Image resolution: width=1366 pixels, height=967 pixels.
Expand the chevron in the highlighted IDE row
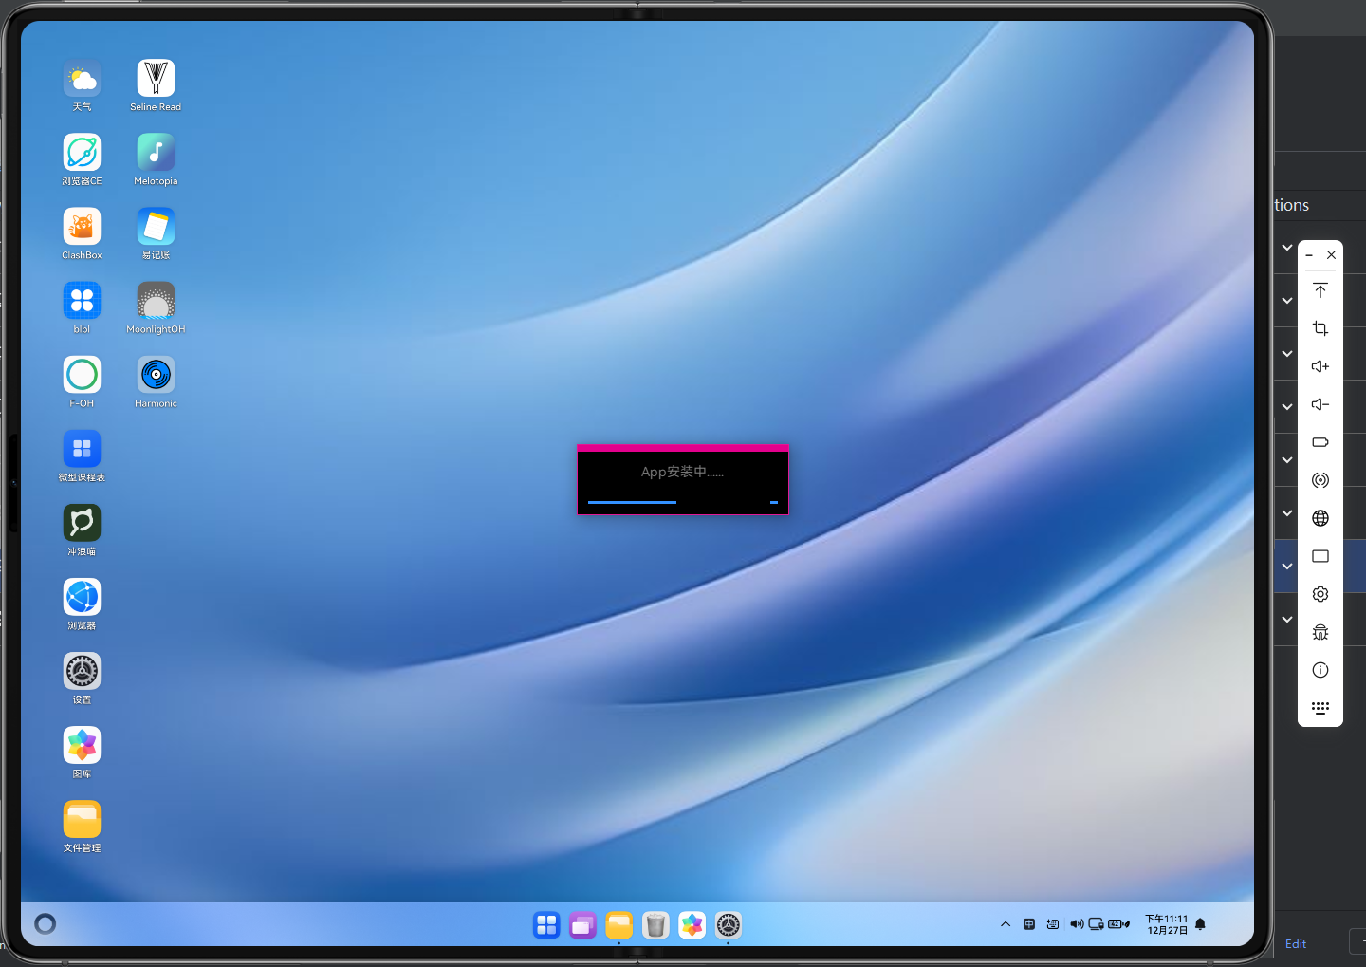tap(1287, 566)
